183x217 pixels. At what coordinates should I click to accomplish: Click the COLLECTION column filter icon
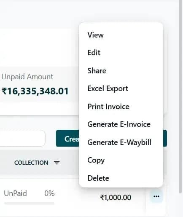click(57, 163)
